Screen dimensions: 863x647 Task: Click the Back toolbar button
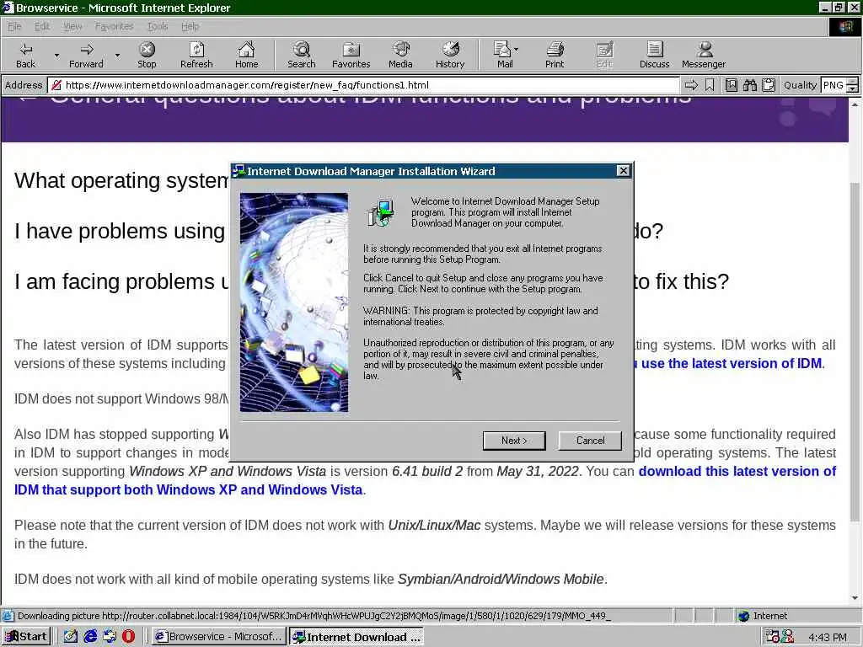click(26, 55)
